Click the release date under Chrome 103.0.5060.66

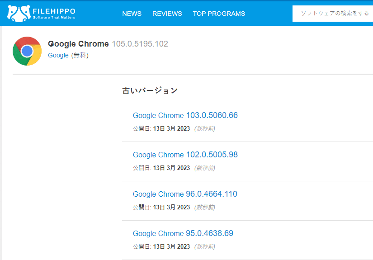[x=171, y=128]
